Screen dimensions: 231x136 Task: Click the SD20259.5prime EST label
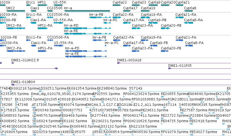point(46,132)
